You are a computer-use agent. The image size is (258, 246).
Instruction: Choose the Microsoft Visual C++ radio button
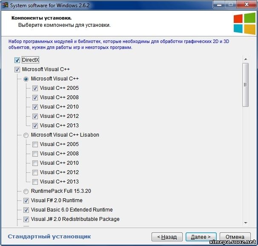26,79
